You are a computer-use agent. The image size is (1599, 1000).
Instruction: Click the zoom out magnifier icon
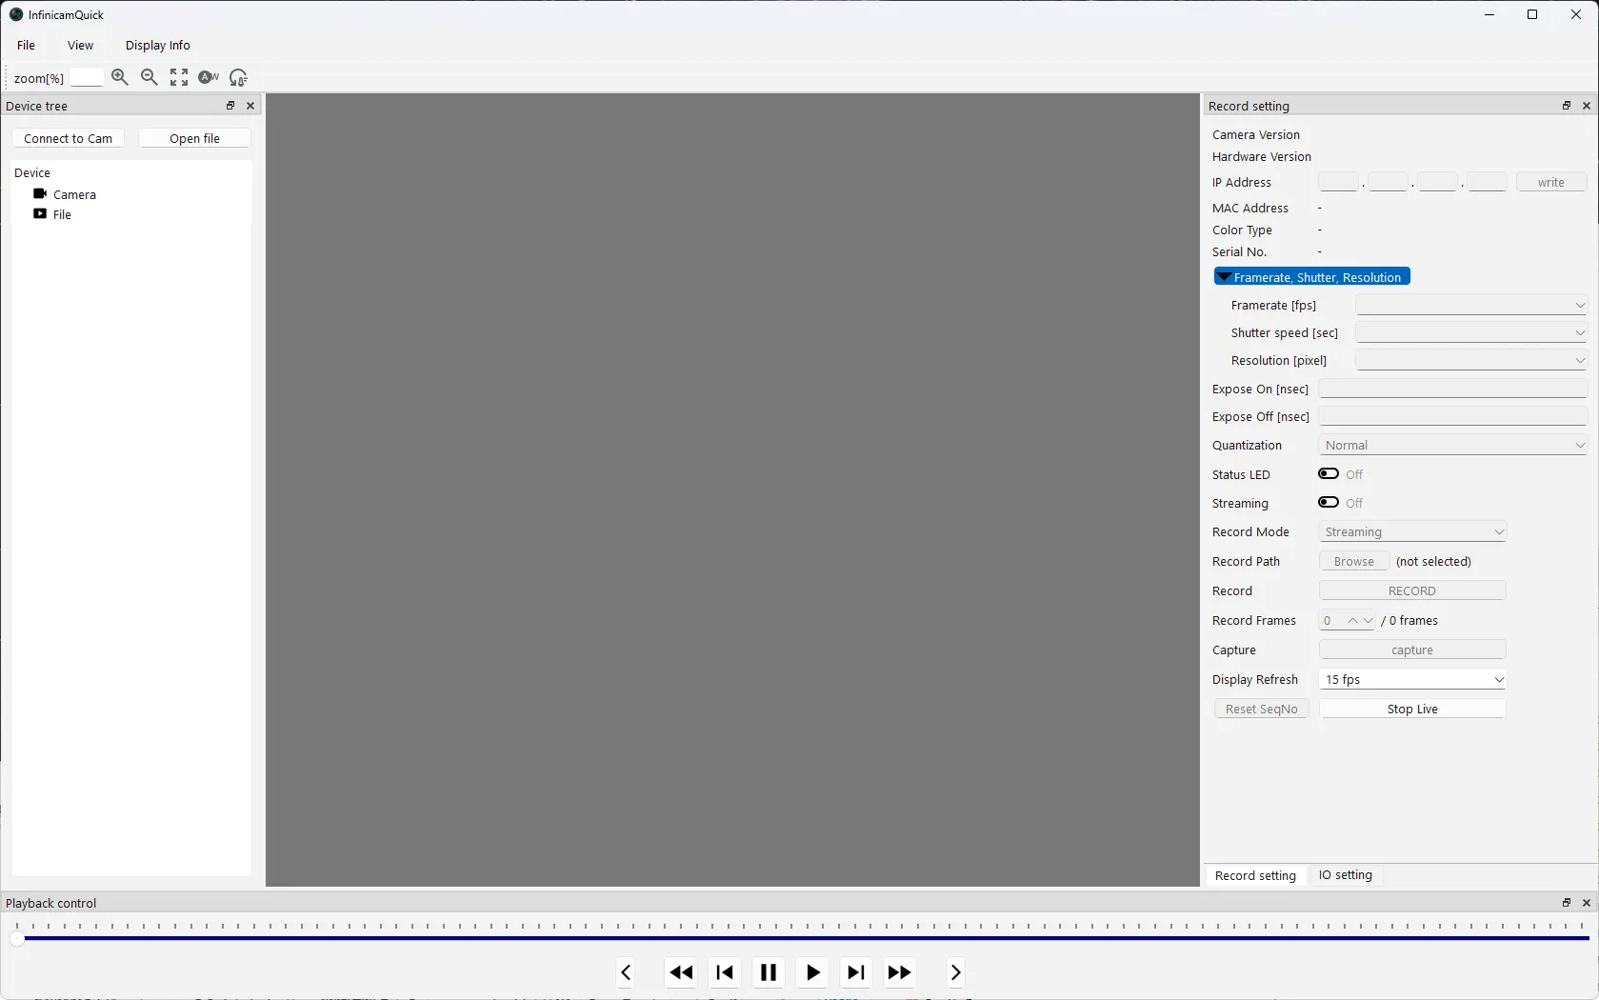pyautogui.click(x=150, y=77)
